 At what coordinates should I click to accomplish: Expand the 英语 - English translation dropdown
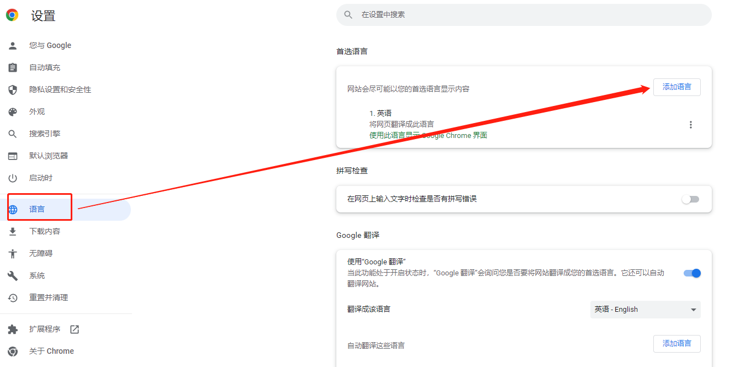(645, 310)
